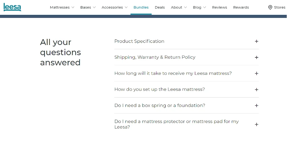Viewport: 287px width, 141px height.
Task: Click plus icon beside Product Specification
Action: [x=257, y=41]
